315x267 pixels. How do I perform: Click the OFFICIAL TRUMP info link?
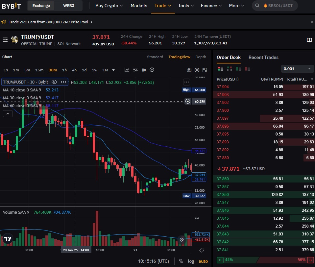(x=36, y=44)
